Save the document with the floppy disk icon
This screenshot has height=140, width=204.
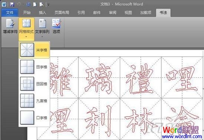(12, 4)
